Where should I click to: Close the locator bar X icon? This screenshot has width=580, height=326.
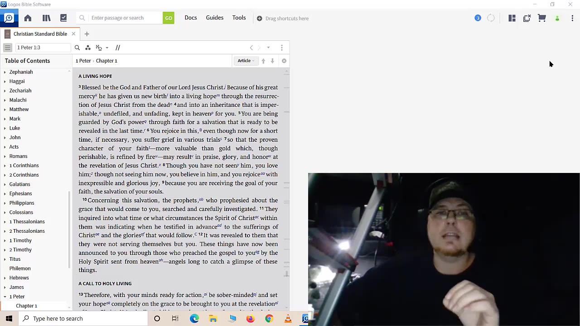[x=284, y=61]
